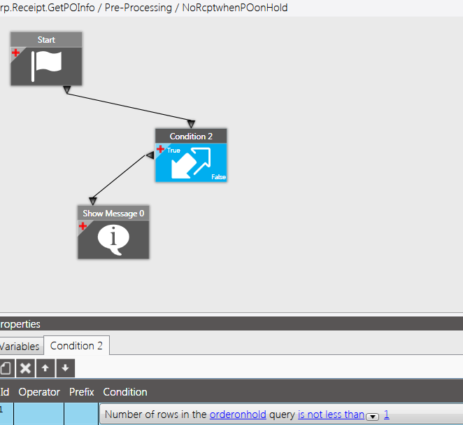Viewport: 463px width, 425px height.
Task: Click the NoRcptwhenPOonHold breadcrumb text
Action: (235, 8)
